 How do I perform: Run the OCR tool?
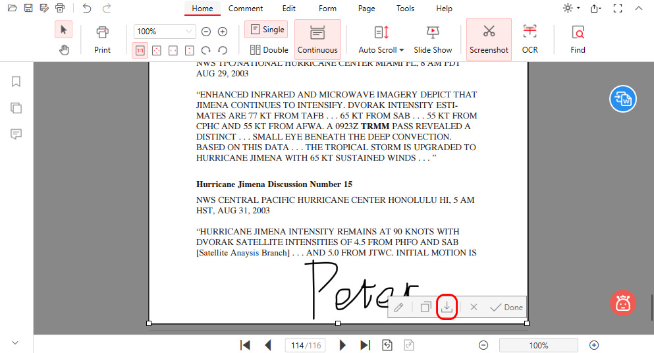point(530,40)
